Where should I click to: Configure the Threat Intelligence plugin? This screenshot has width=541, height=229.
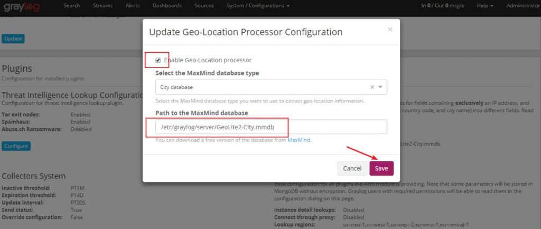pyautogui.click(x=16, y=146)
